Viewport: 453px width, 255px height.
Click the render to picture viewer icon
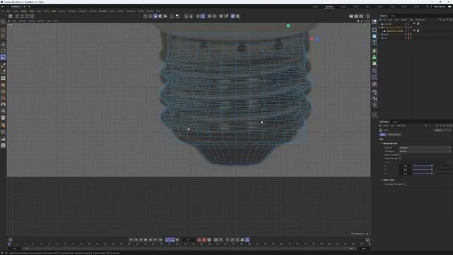[356, 16]
